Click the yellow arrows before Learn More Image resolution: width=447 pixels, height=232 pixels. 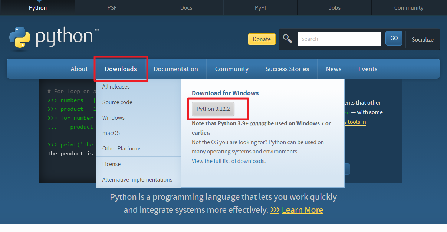pos(275,210)
